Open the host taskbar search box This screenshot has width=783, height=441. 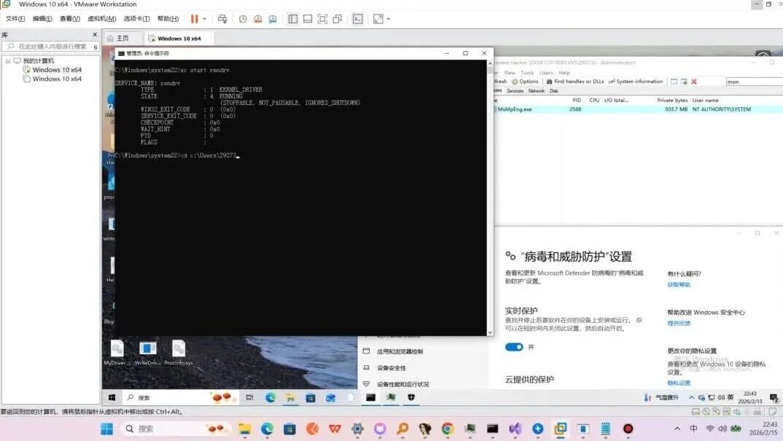(175, 429)
